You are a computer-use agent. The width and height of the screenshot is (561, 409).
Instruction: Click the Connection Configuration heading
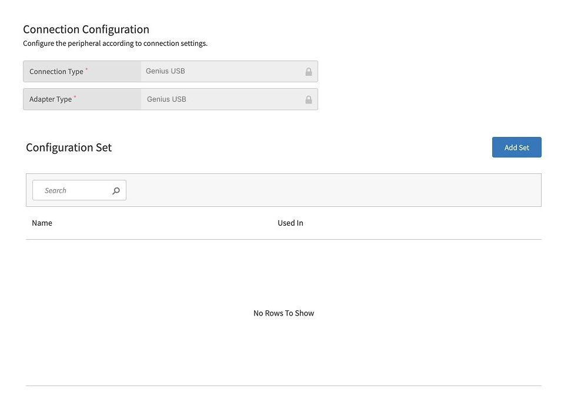(x=86, y=29)
